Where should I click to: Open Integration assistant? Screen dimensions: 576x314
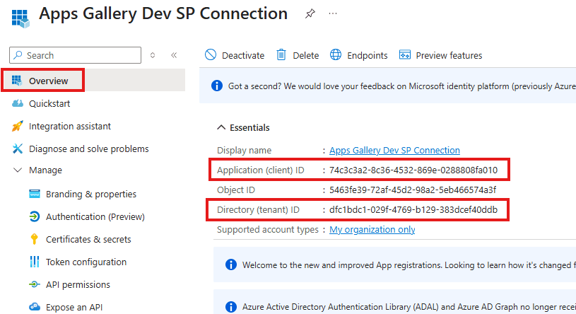point(70,126)
